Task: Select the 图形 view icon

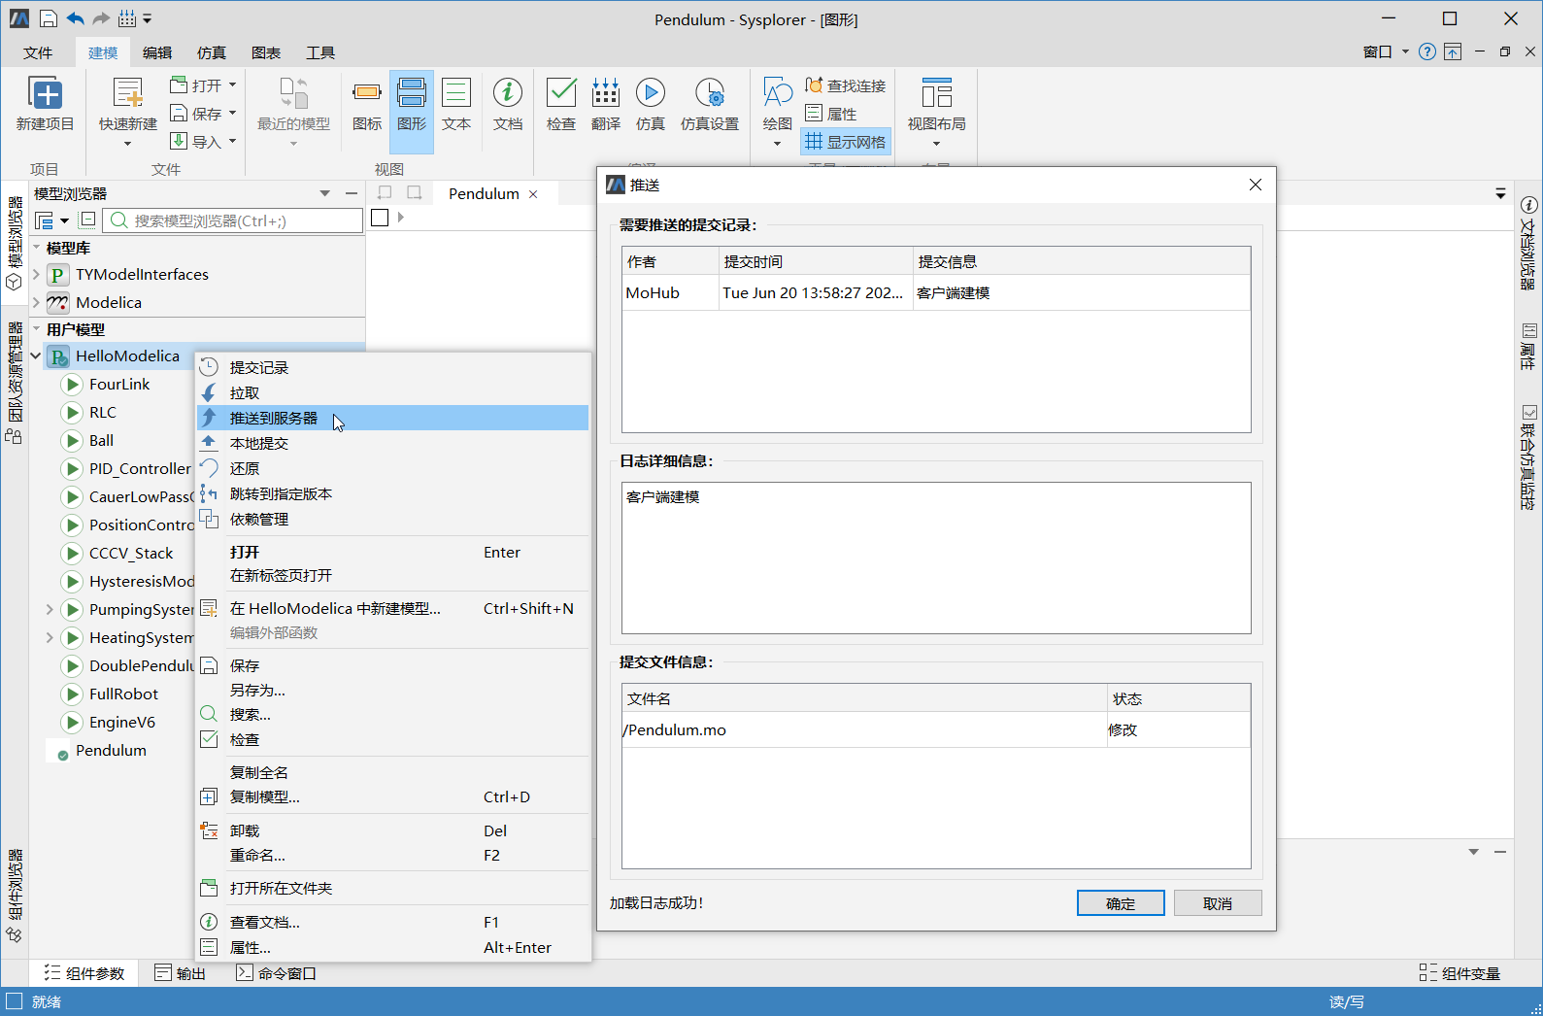Action: point(412,92)
